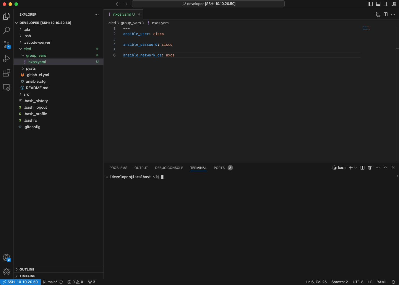Change the YAML language mode
The width and height of the screenshot is (399, 285).
click(382, 282)
